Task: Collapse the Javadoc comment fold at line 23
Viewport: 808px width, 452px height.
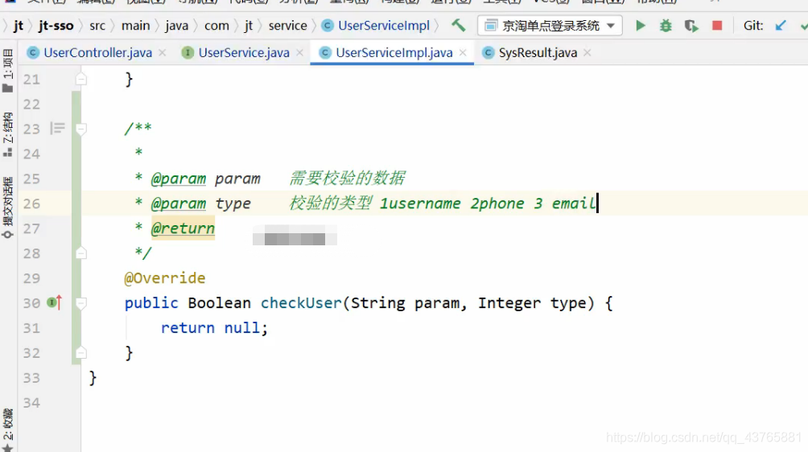Action: 81,129
